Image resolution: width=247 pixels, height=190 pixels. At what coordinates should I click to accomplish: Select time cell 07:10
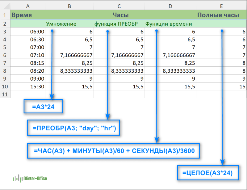click(28, 55)
